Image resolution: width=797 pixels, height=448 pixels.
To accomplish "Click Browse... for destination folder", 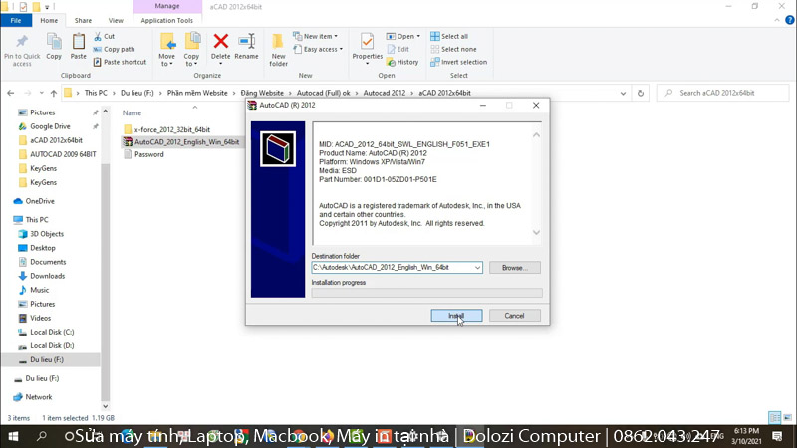I will (515, 268).
